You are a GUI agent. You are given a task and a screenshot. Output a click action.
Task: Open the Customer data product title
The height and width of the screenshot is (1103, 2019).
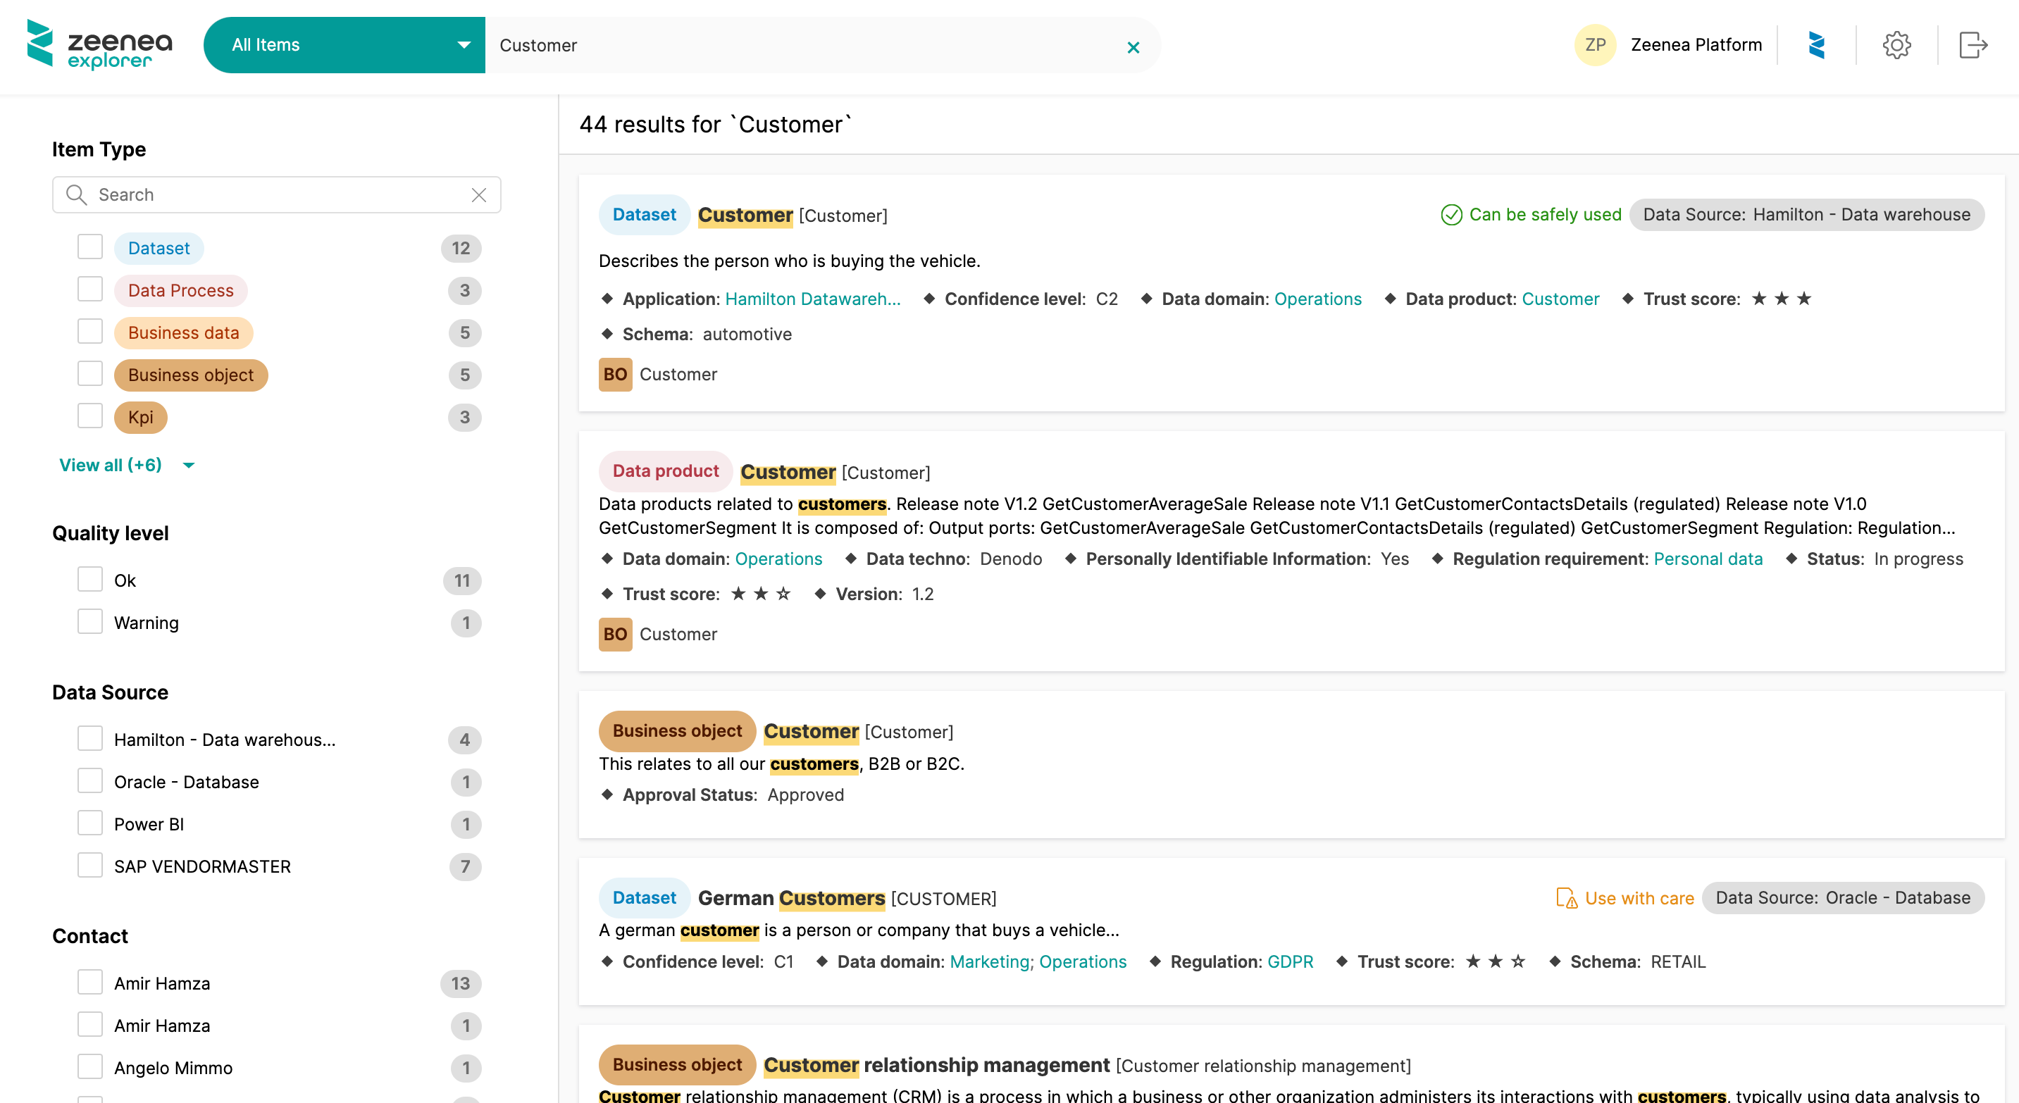click(x=788, y=473)
